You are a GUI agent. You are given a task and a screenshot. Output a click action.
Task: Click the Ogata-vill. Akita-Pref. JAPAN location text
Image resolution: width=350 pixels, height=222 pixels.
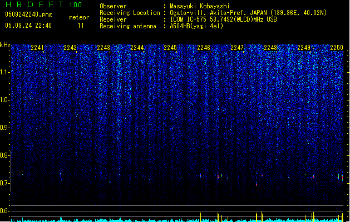point(248,13)
